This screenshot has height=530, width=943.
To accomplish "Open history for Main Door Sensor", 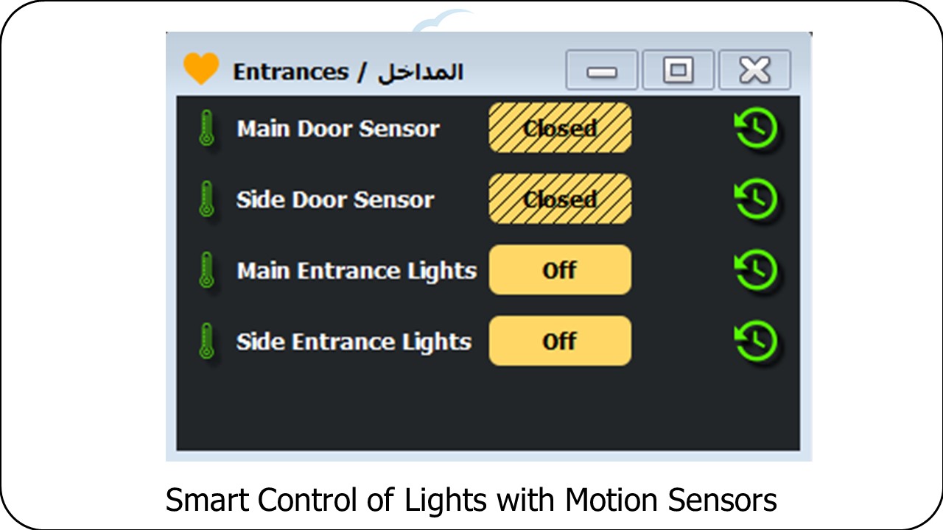I will [x=756, y=129].
